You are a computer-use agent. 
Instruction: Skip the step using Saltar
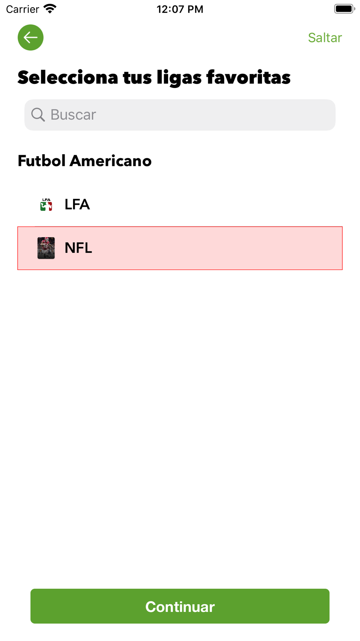coord(325,37)
